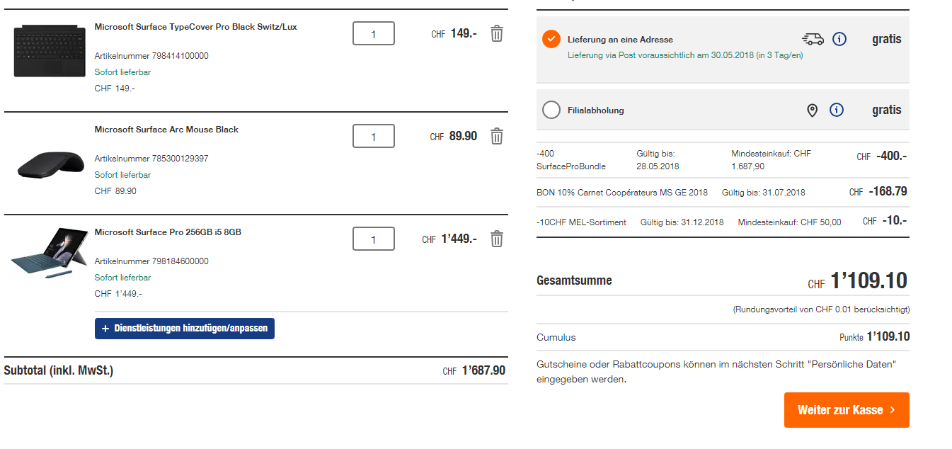This screenshot has height=449, width=952.
Task: Click the Arc Mouse product image
Action: click(45, 164)
